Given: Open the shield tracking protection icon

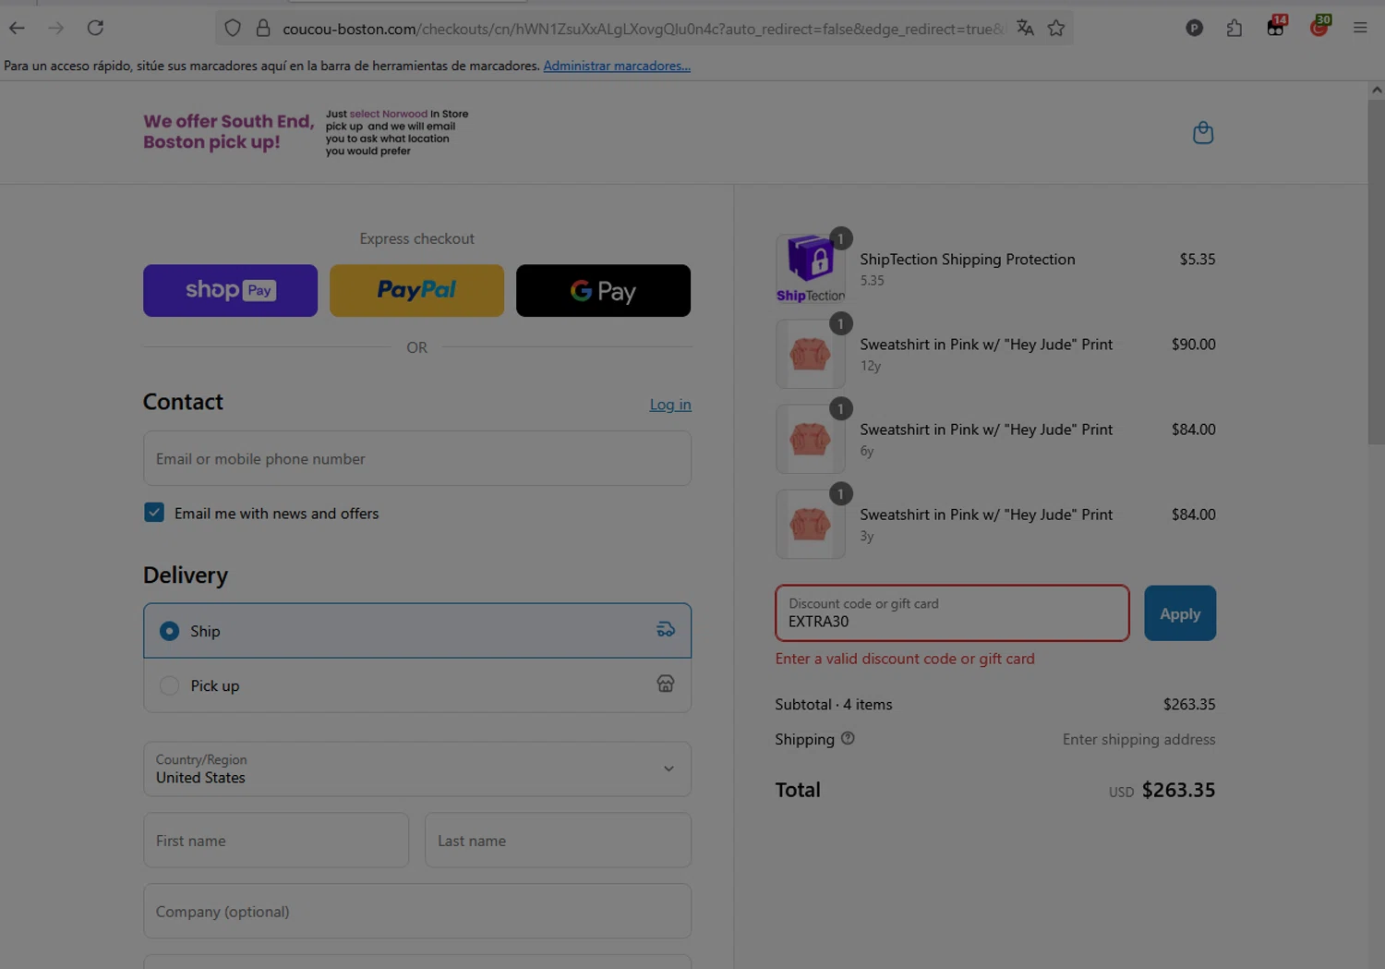Looking at the screenshot, I should pos(233,29).
